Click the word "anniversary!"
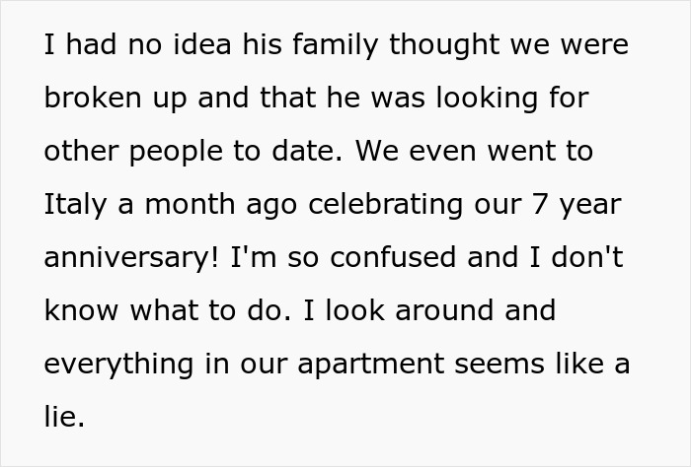Image resolution: width=691 pixels, height=467 pixels. 131,258
